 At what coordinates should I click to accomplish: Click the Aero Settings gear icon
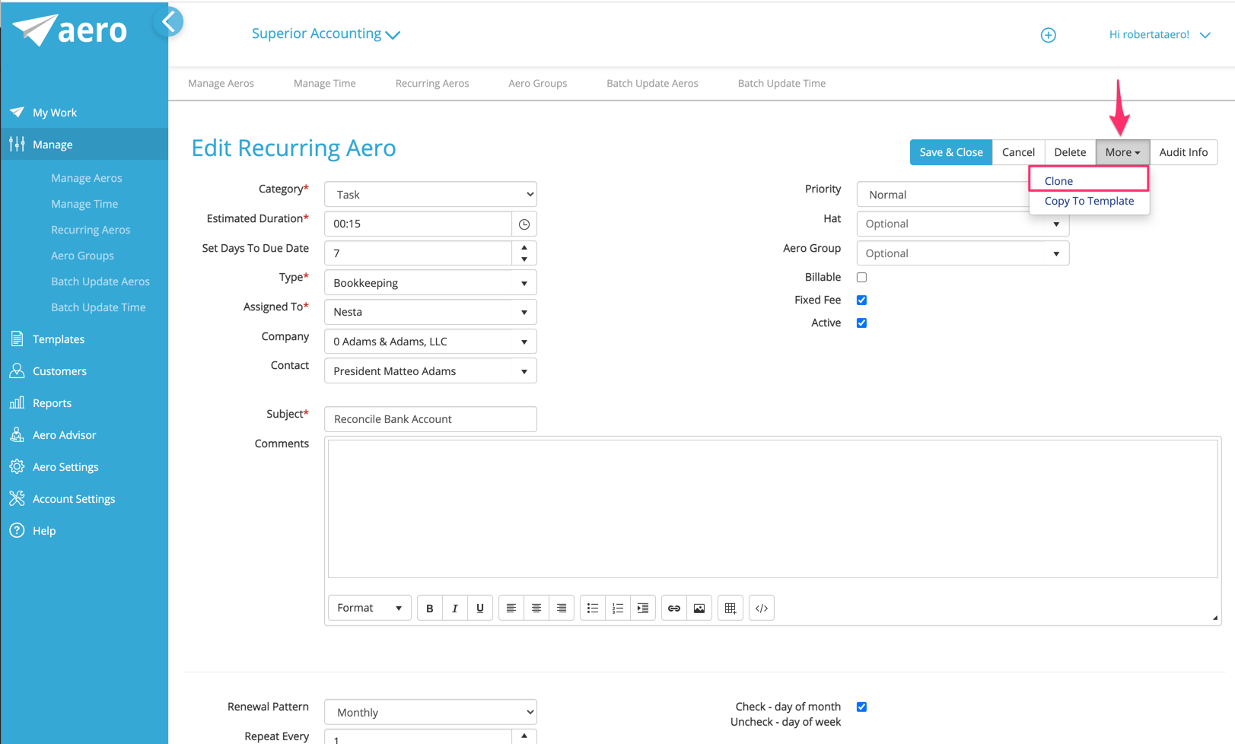tap(17, 466)
